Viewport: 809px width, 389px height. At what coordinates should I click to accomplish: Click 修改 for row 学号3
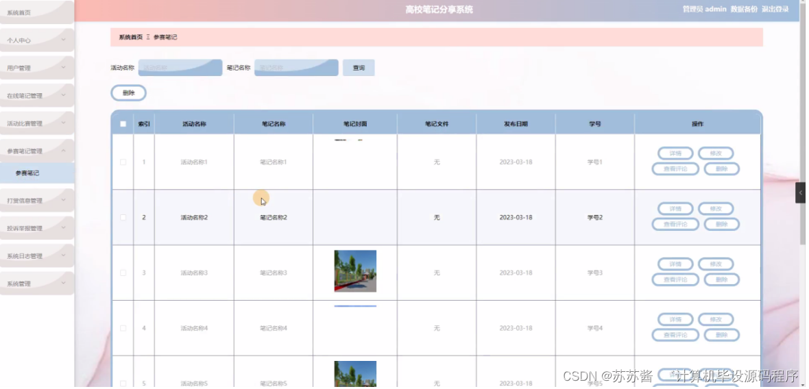[x=716, y=264]
